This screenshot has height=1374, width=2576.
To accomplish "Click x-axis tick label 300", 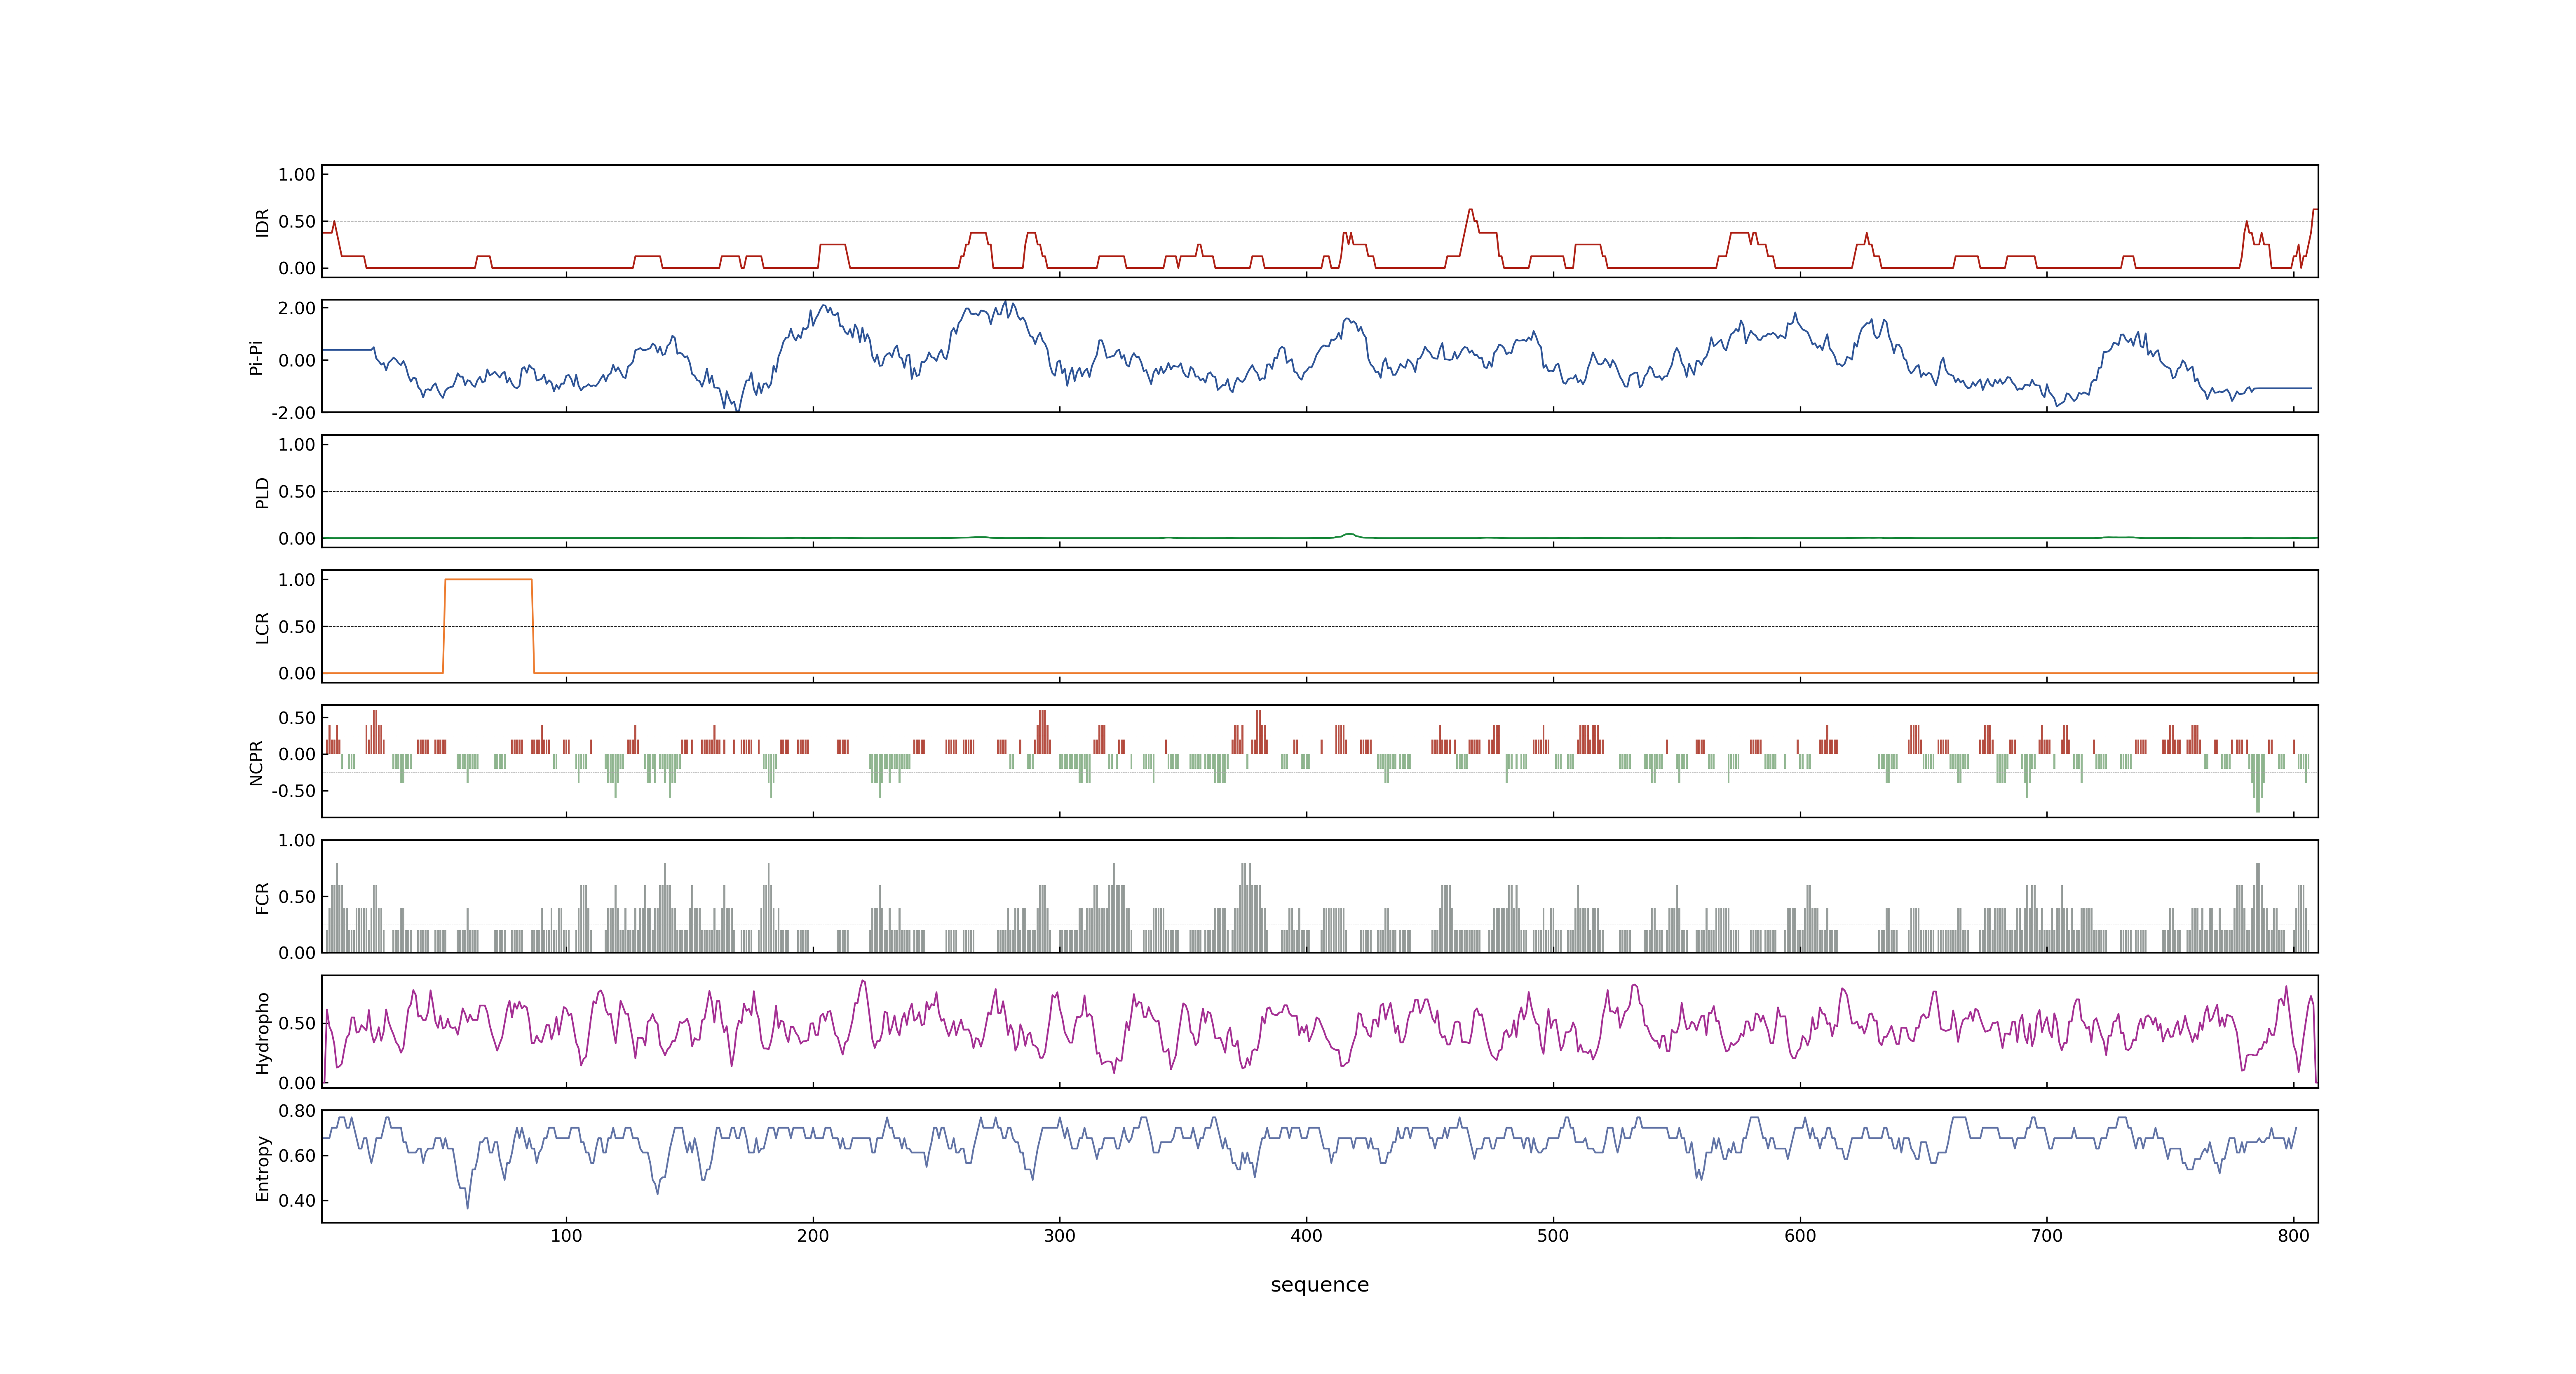I will [x=1060, y=1236].
